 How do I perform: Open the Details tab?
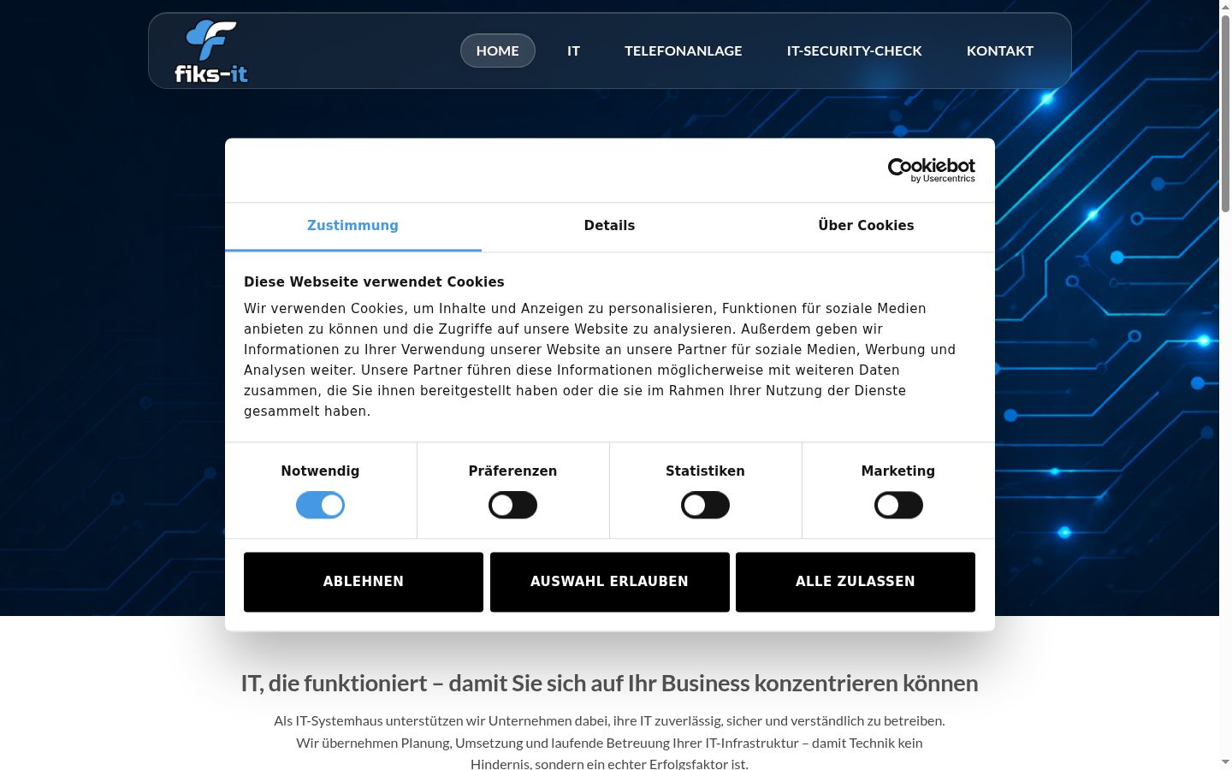[609, 226]
